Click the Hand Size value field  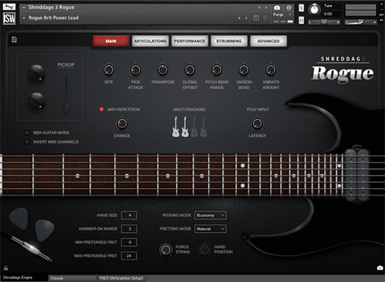(128, 215)
